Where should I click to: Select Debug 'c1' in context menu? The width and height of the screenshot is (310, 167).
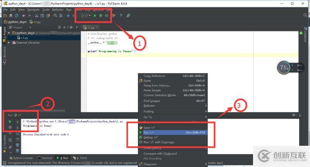173,137
